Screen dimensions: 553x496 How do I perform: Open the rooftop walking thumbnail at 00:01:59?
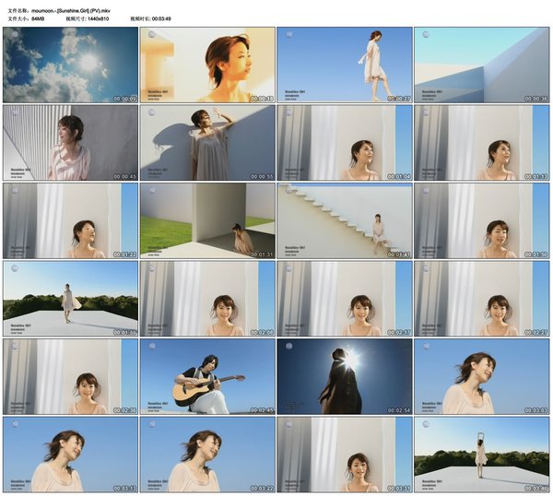tap(71, 299)
